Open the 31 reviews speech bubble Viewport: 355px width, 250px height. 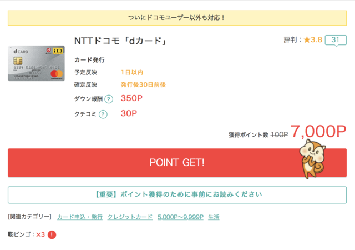[336, 41]
